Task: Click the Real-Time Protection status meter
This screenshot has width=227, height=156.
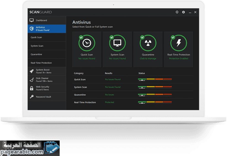Action: click(x=155, y=102)
